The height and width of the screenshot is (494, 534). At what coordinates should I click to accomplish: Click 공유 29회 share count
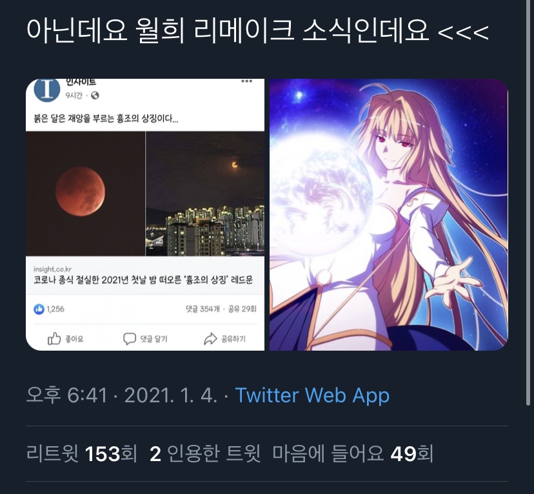coord(242,309)
